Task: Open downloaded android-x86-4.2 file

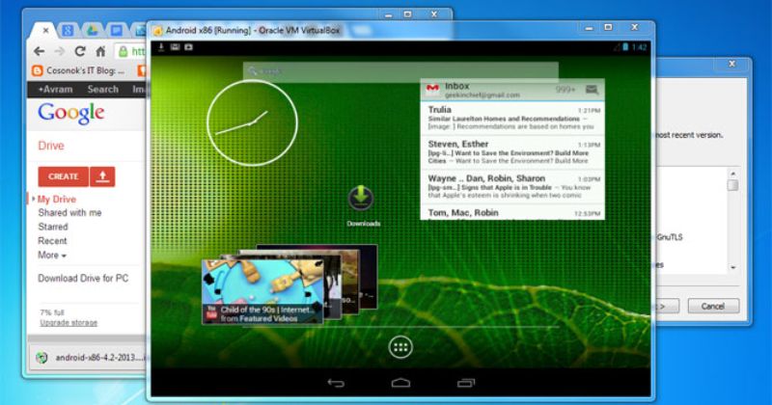Action: coord(91,358)
